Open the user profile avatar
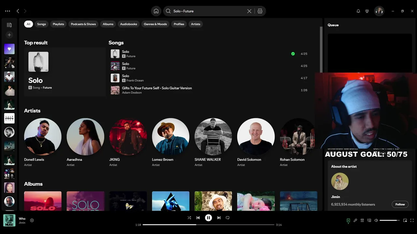Viewport: 417px width, 234px height. (379, 11)
